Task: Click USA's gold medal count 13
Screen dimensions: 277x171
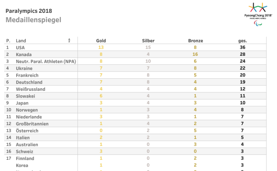Action: (x=101, y=47)
